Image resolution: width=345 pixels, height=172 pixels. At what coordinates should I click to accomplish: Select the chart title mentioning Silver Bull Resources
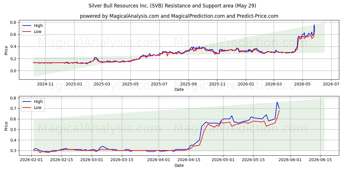pyautogui.click(x=172, y=6)
